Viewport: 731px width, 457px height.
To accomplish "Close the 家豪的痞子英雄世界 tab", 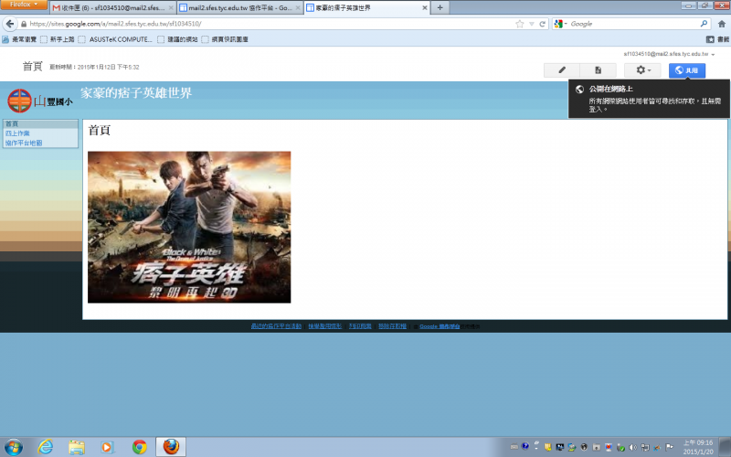I will [425, 8].
